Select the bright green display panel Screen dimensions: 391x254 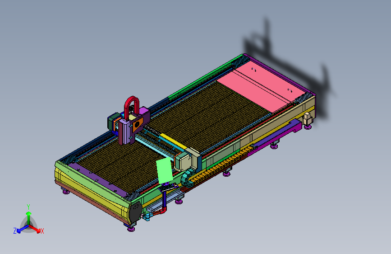pyautogui.click(x=164, y=170)
